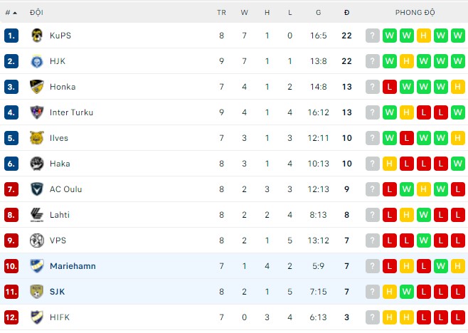The image size is (468, 333).
Task: Click the PHONG ĐỘ form header
Action: pos(415,13)
